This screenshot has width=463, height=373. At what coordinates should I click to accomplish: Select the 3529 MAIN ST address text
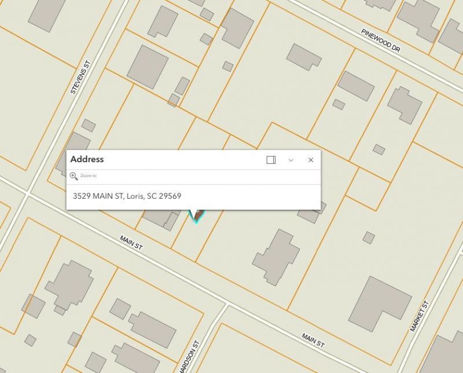[127, 196]
